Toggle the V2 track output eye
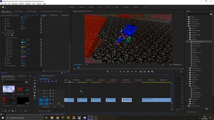 tap(53, 96)
